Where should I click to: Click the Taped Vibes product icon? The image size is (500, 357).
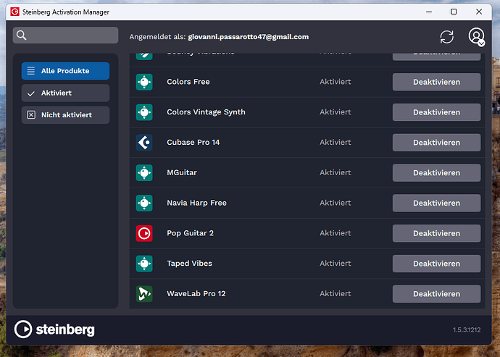(144, 264)
